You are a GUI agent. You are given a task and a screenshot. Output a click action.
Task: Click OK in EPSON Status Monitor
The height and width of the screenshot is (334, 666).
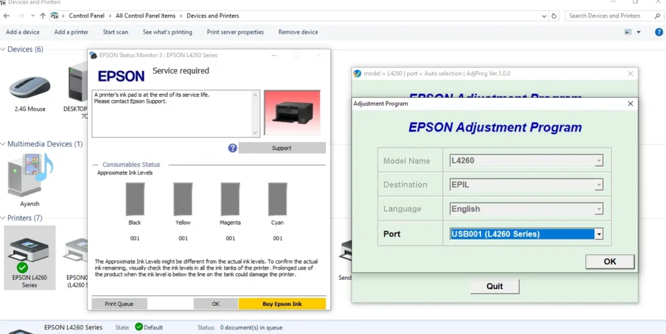pyautogui.click(x=216, y=304)
